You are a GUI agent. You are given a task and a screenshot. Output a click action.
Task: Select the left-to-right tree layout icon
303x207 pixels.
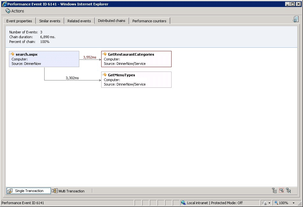[x=274, y=190]
